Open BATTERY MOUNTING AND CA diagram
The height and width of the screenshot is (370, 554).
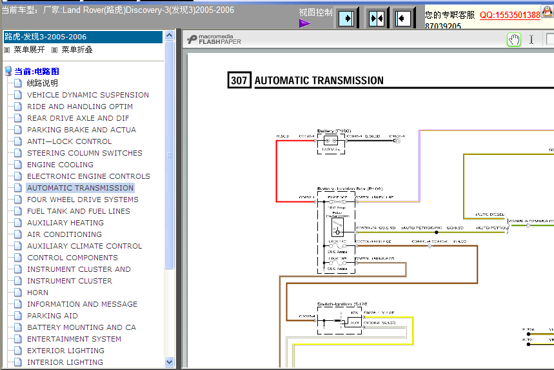[82, 327]
